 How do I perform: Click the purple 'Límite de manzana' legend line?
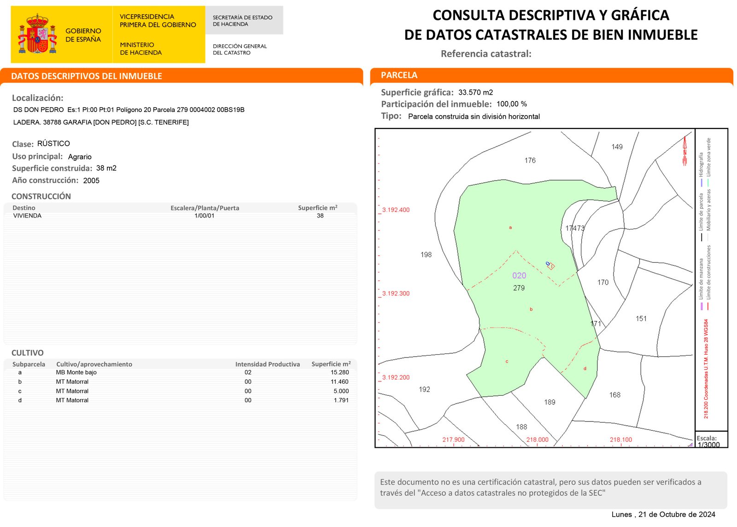coord(702,306)
